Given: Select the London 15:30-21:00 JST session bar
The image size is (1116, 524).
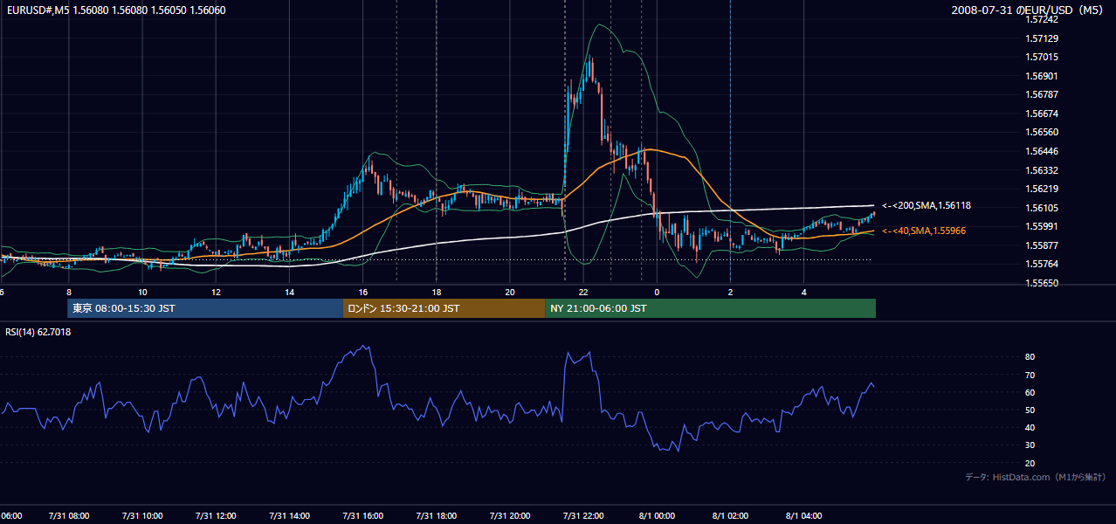Looking at the screenshot, I should click(444, 308).
